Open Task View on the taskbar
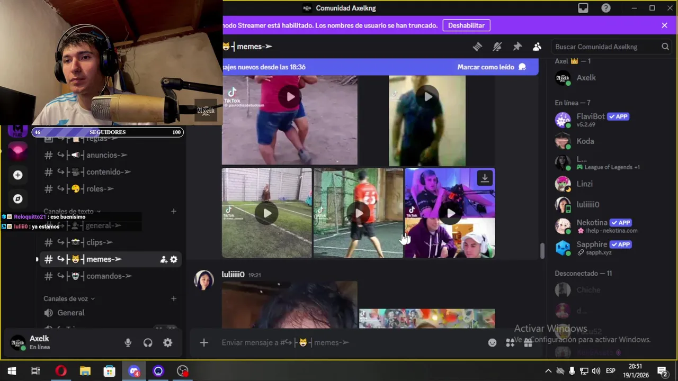This screenshot has width=678, height=381. pyautogui.click(x=35, y=371)
